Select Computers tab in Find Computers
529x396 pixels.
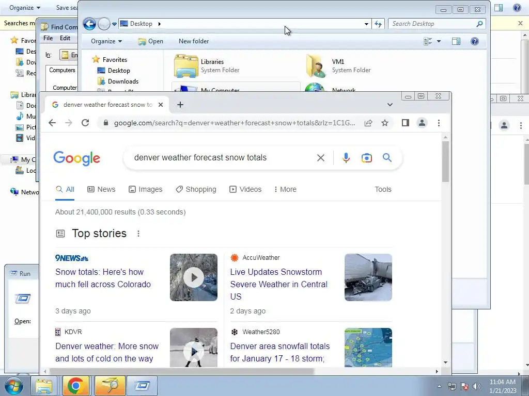62,70
